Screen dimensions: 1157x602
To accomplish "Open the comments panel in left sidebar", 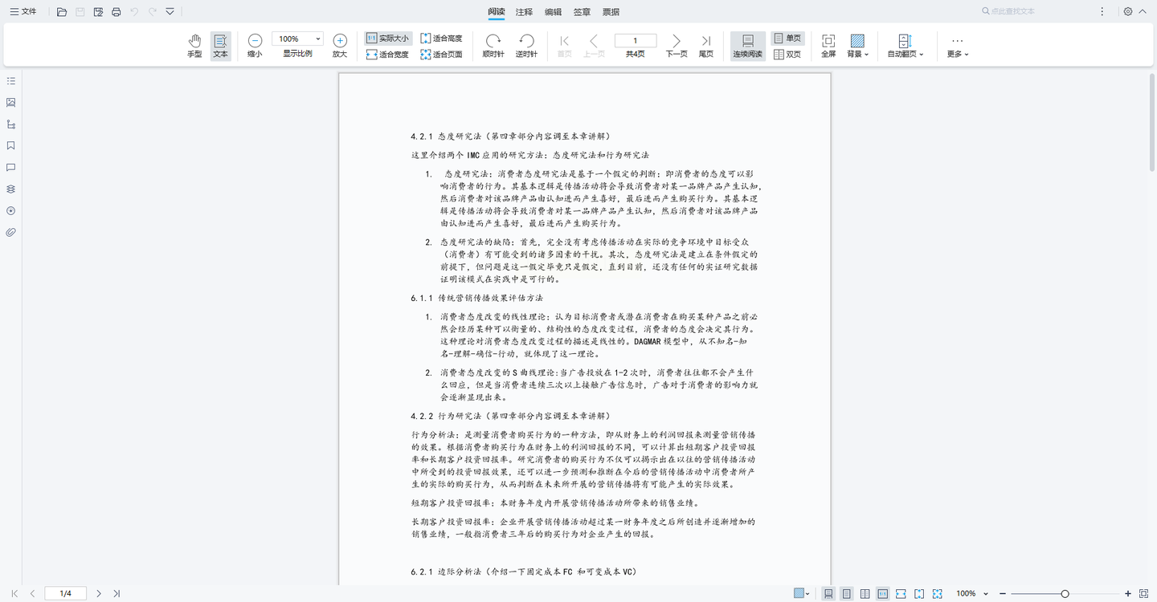I will click(x=11, y=168).
